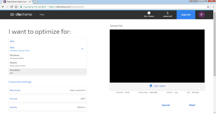Screen dimensions: 216x114
Task: Go forward in the browser
Action: pyautogui.click(x=7, y=7)
